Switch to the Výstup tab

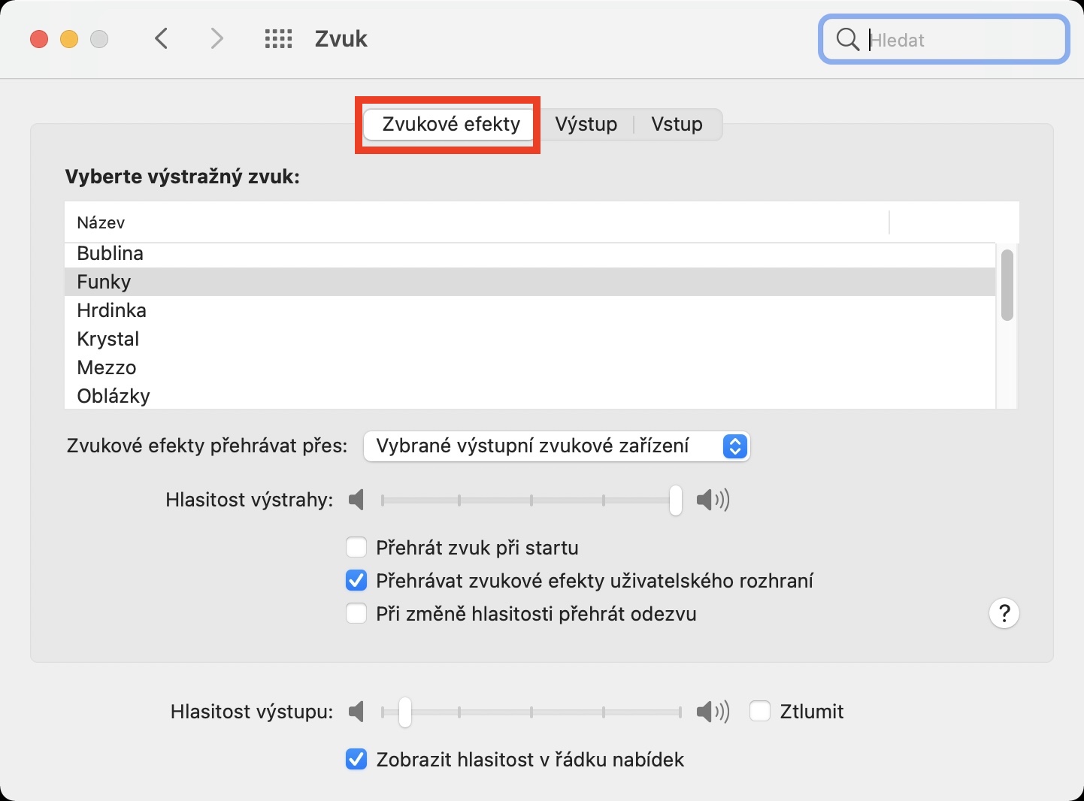coord(586,124)
